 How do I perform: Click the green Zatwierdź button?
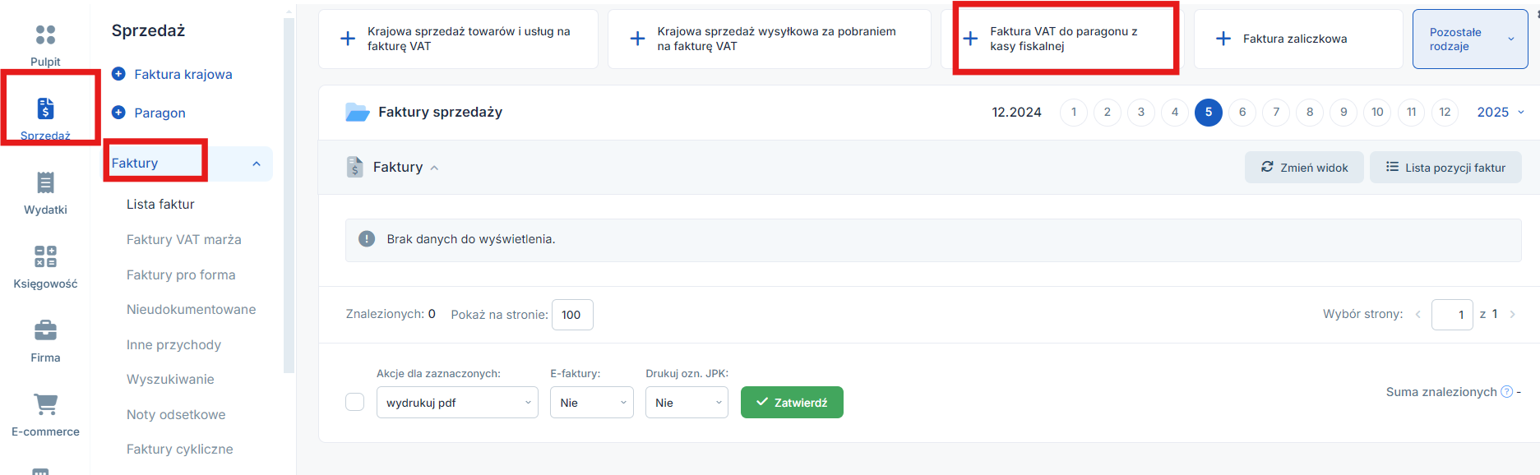pyautogui.click(x=792, y=403)
